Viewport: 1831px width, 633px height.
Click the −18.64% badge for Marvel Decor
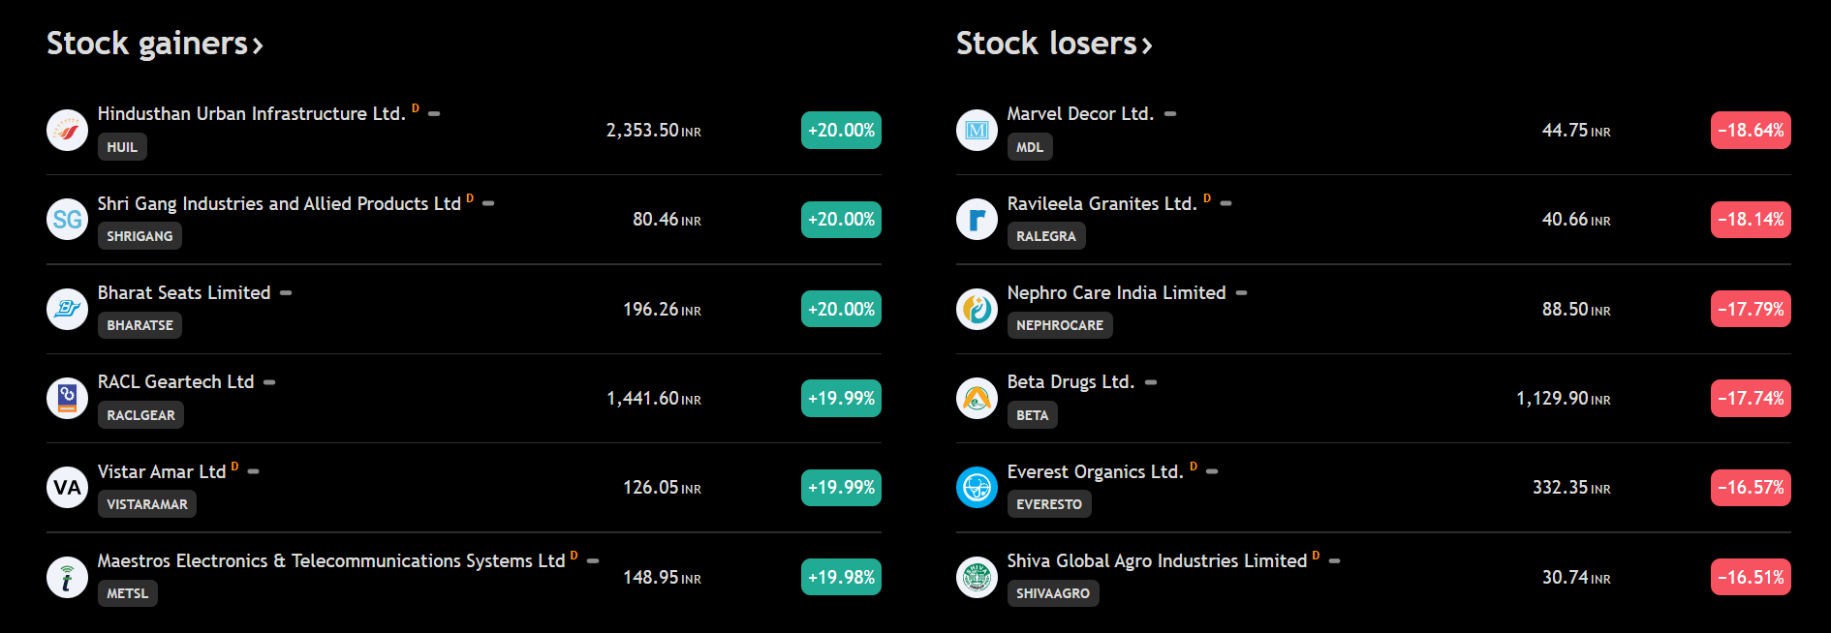1751,130
